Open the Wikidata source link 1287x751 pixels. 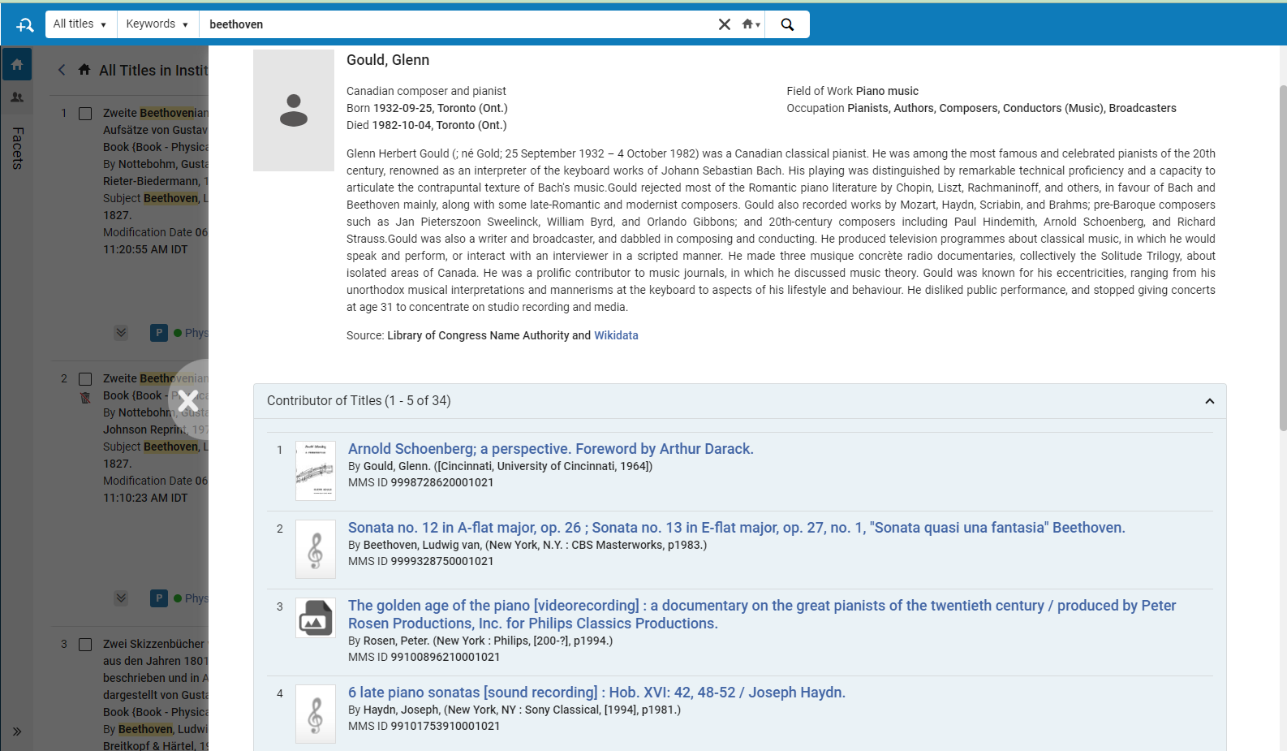[x=616, y=335]
